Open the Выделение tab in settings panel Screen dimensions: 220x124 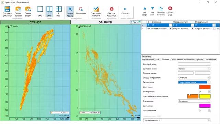tap(189, 60)
